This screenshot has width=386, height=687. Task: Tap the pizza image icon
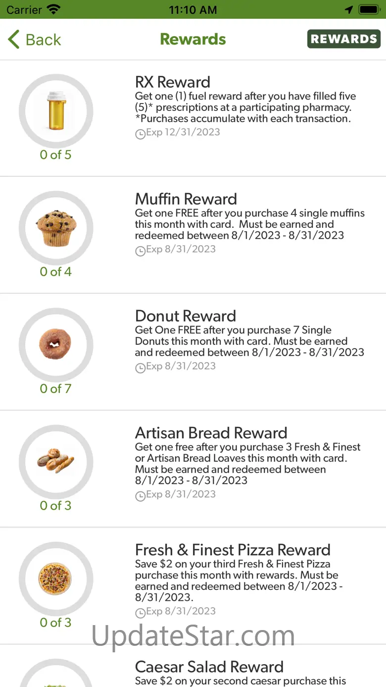[55, 578]
